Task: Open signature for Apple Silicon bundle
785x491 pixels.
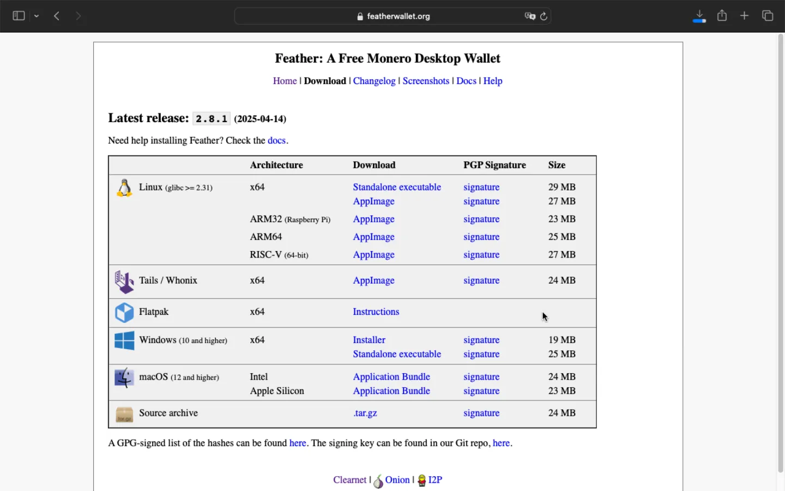Action: click(481, 391)
